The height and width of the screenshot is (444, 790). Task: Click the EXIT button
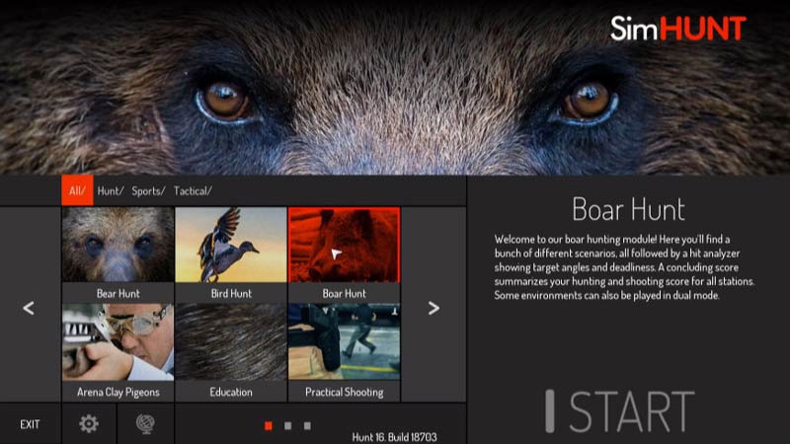pyautogui.click(x=30, y=424)
